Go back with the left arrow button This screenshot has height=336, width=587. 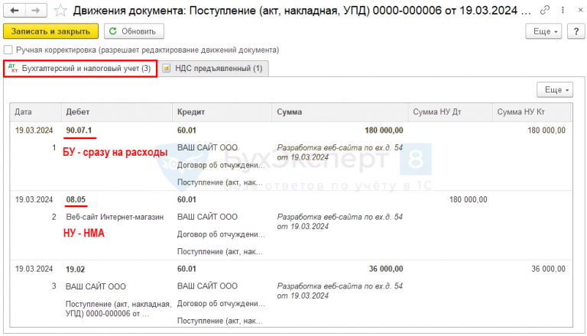(x=15, y=11)
